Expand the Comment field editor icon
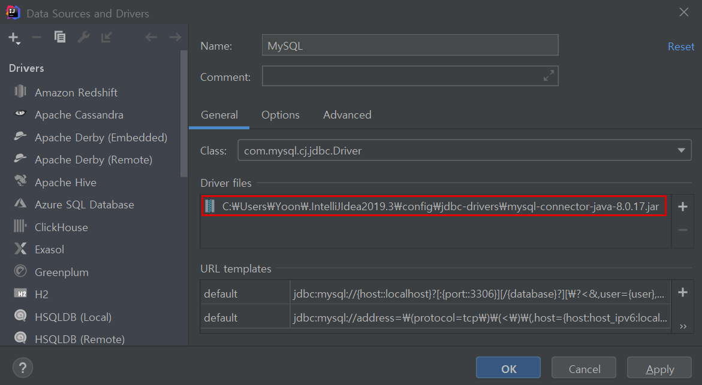702x385 pixels. tap(549, 75)
